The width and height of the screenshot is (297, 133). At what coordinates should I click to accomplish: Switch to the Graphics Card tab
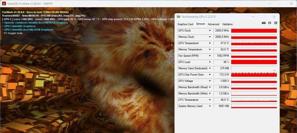[x=185, y=24]
